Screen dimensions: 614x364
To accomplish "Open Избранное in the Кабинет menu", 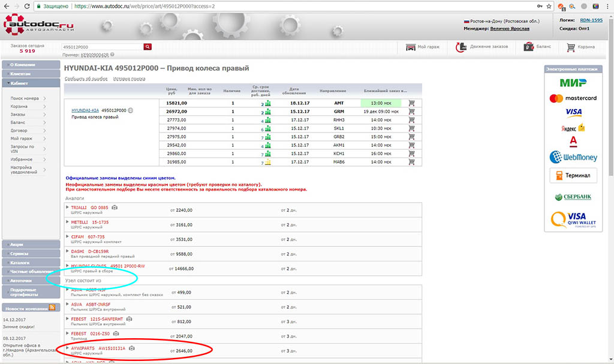I will coord(22,159).
